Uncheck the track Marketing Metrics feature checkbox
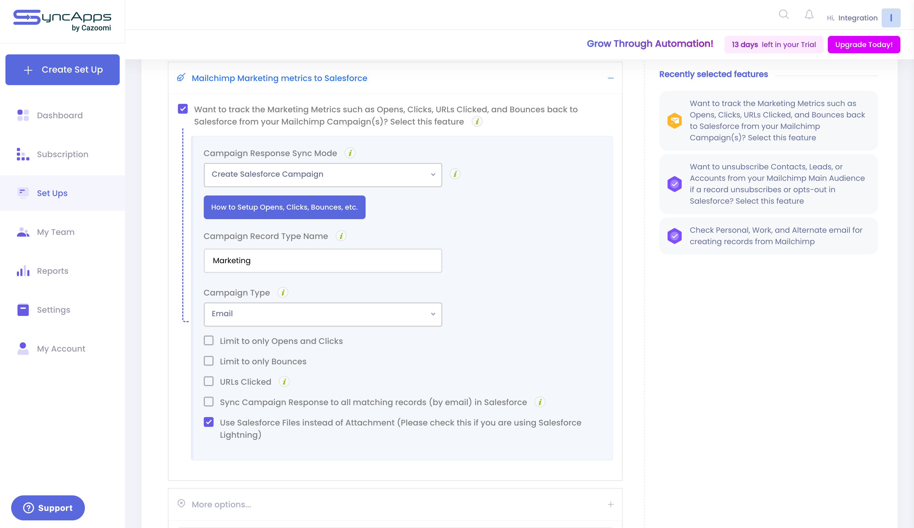 click(x=183, y=109)
